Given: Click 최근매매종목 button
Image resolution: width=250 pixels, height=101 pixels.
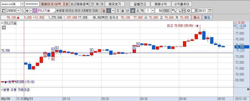Looking at the screenshot, I should tap(80, 4).
